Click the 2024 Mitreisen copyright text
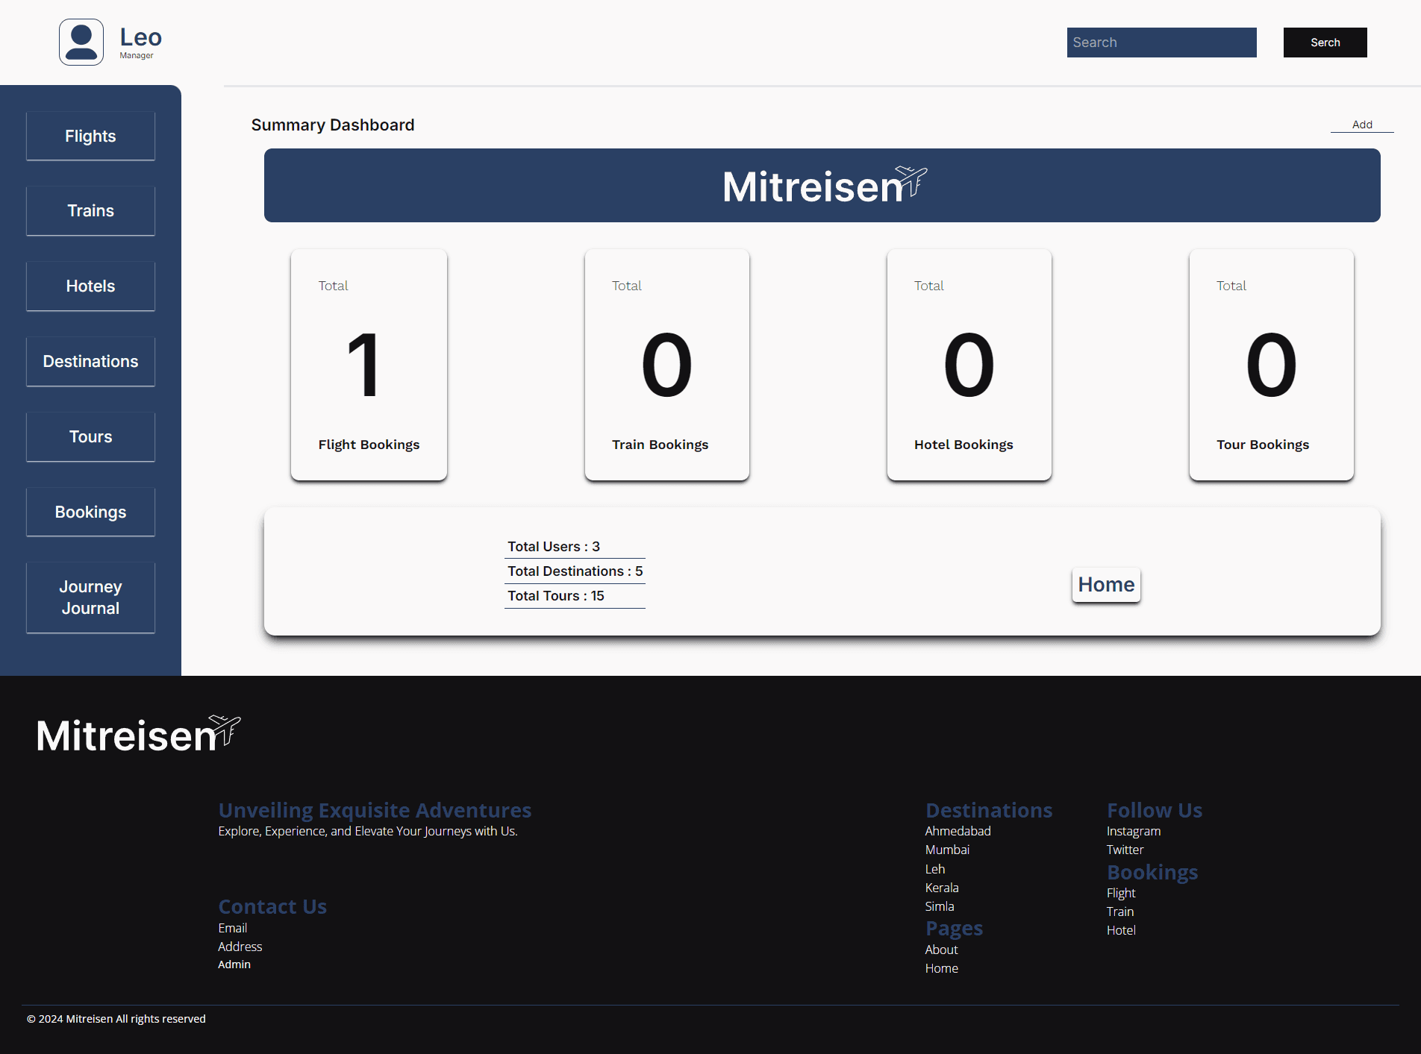Image resolution: width=1421 pixels, height=1054 pixels. click(116, 1019)
